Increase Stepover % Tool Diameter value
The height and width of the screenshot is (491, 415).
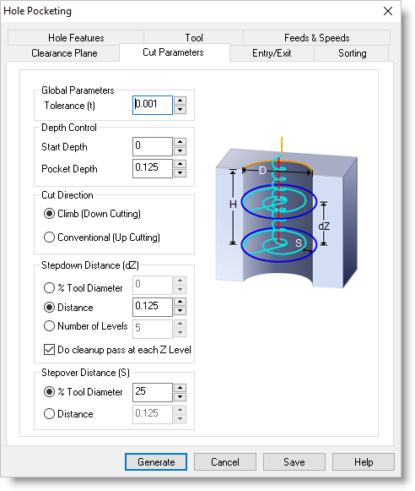(x=180, y=388)
